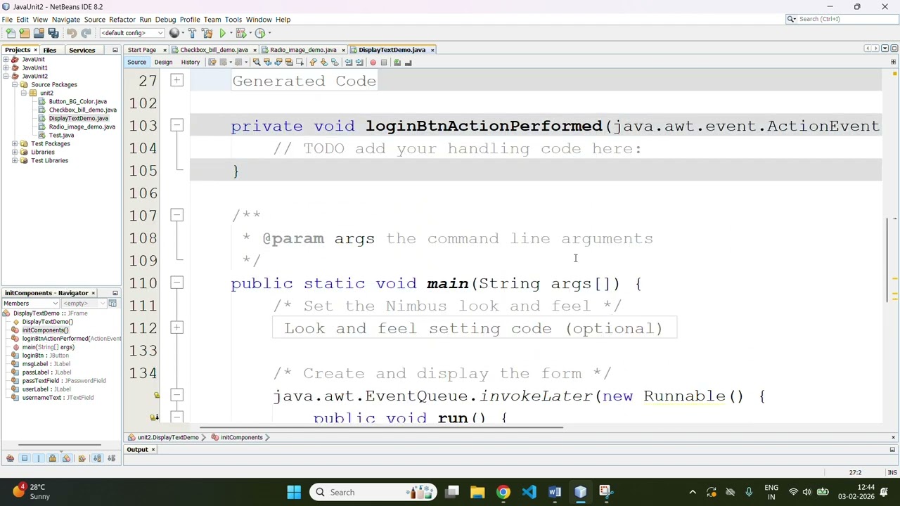Open File Explorer from the taskbar
The image size is (900, 506).
(477, 492)
